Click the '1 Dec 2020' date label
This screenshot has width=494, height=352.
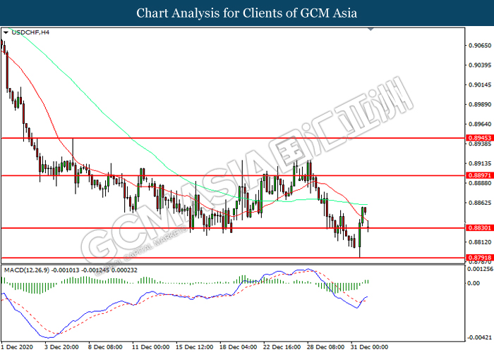(18, 346)
